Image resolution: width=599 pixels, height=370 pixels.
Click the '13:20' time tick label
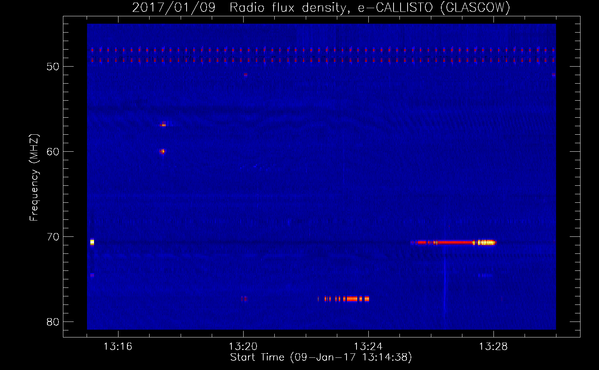243,347
